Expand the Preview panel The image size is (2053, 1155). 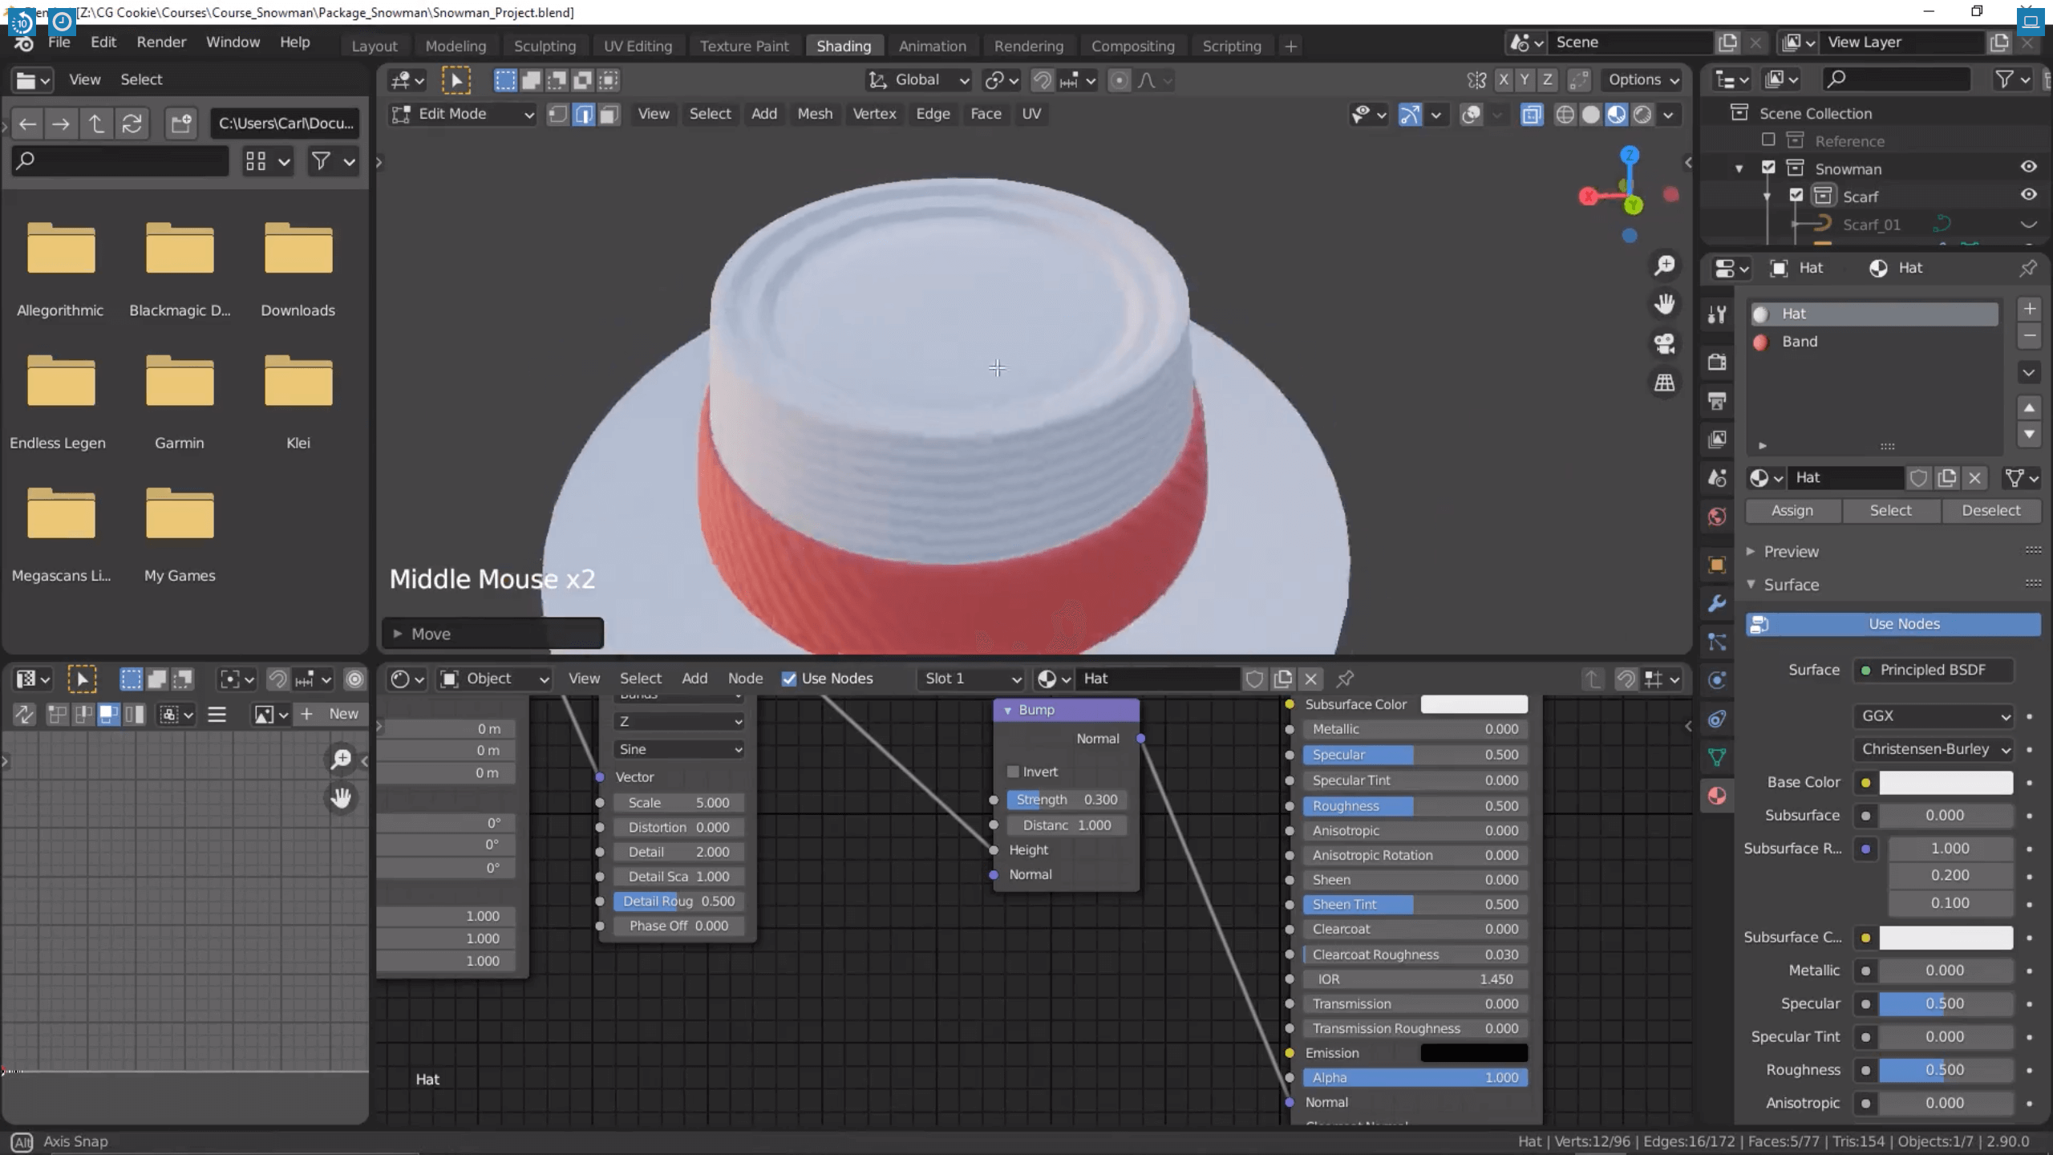(x=1791, y=552)
